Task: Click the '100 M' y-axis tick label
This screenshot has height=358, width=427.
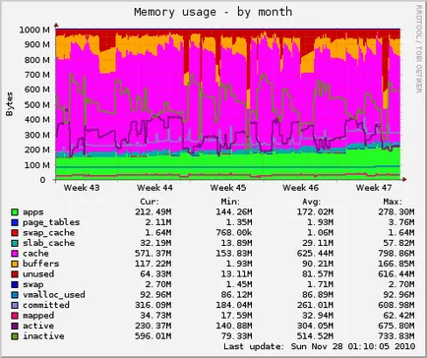Action: [x=37, y=165]
